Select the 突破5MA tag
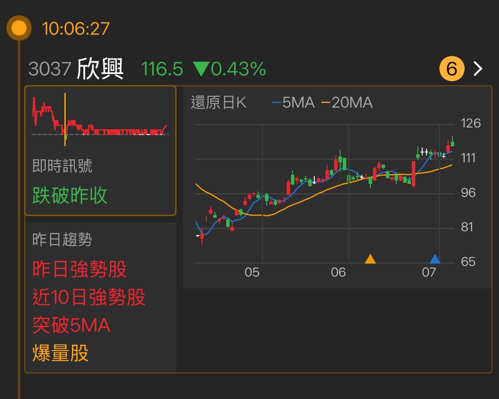Screen dimensions: 499x399 click(x=71, y=325)
